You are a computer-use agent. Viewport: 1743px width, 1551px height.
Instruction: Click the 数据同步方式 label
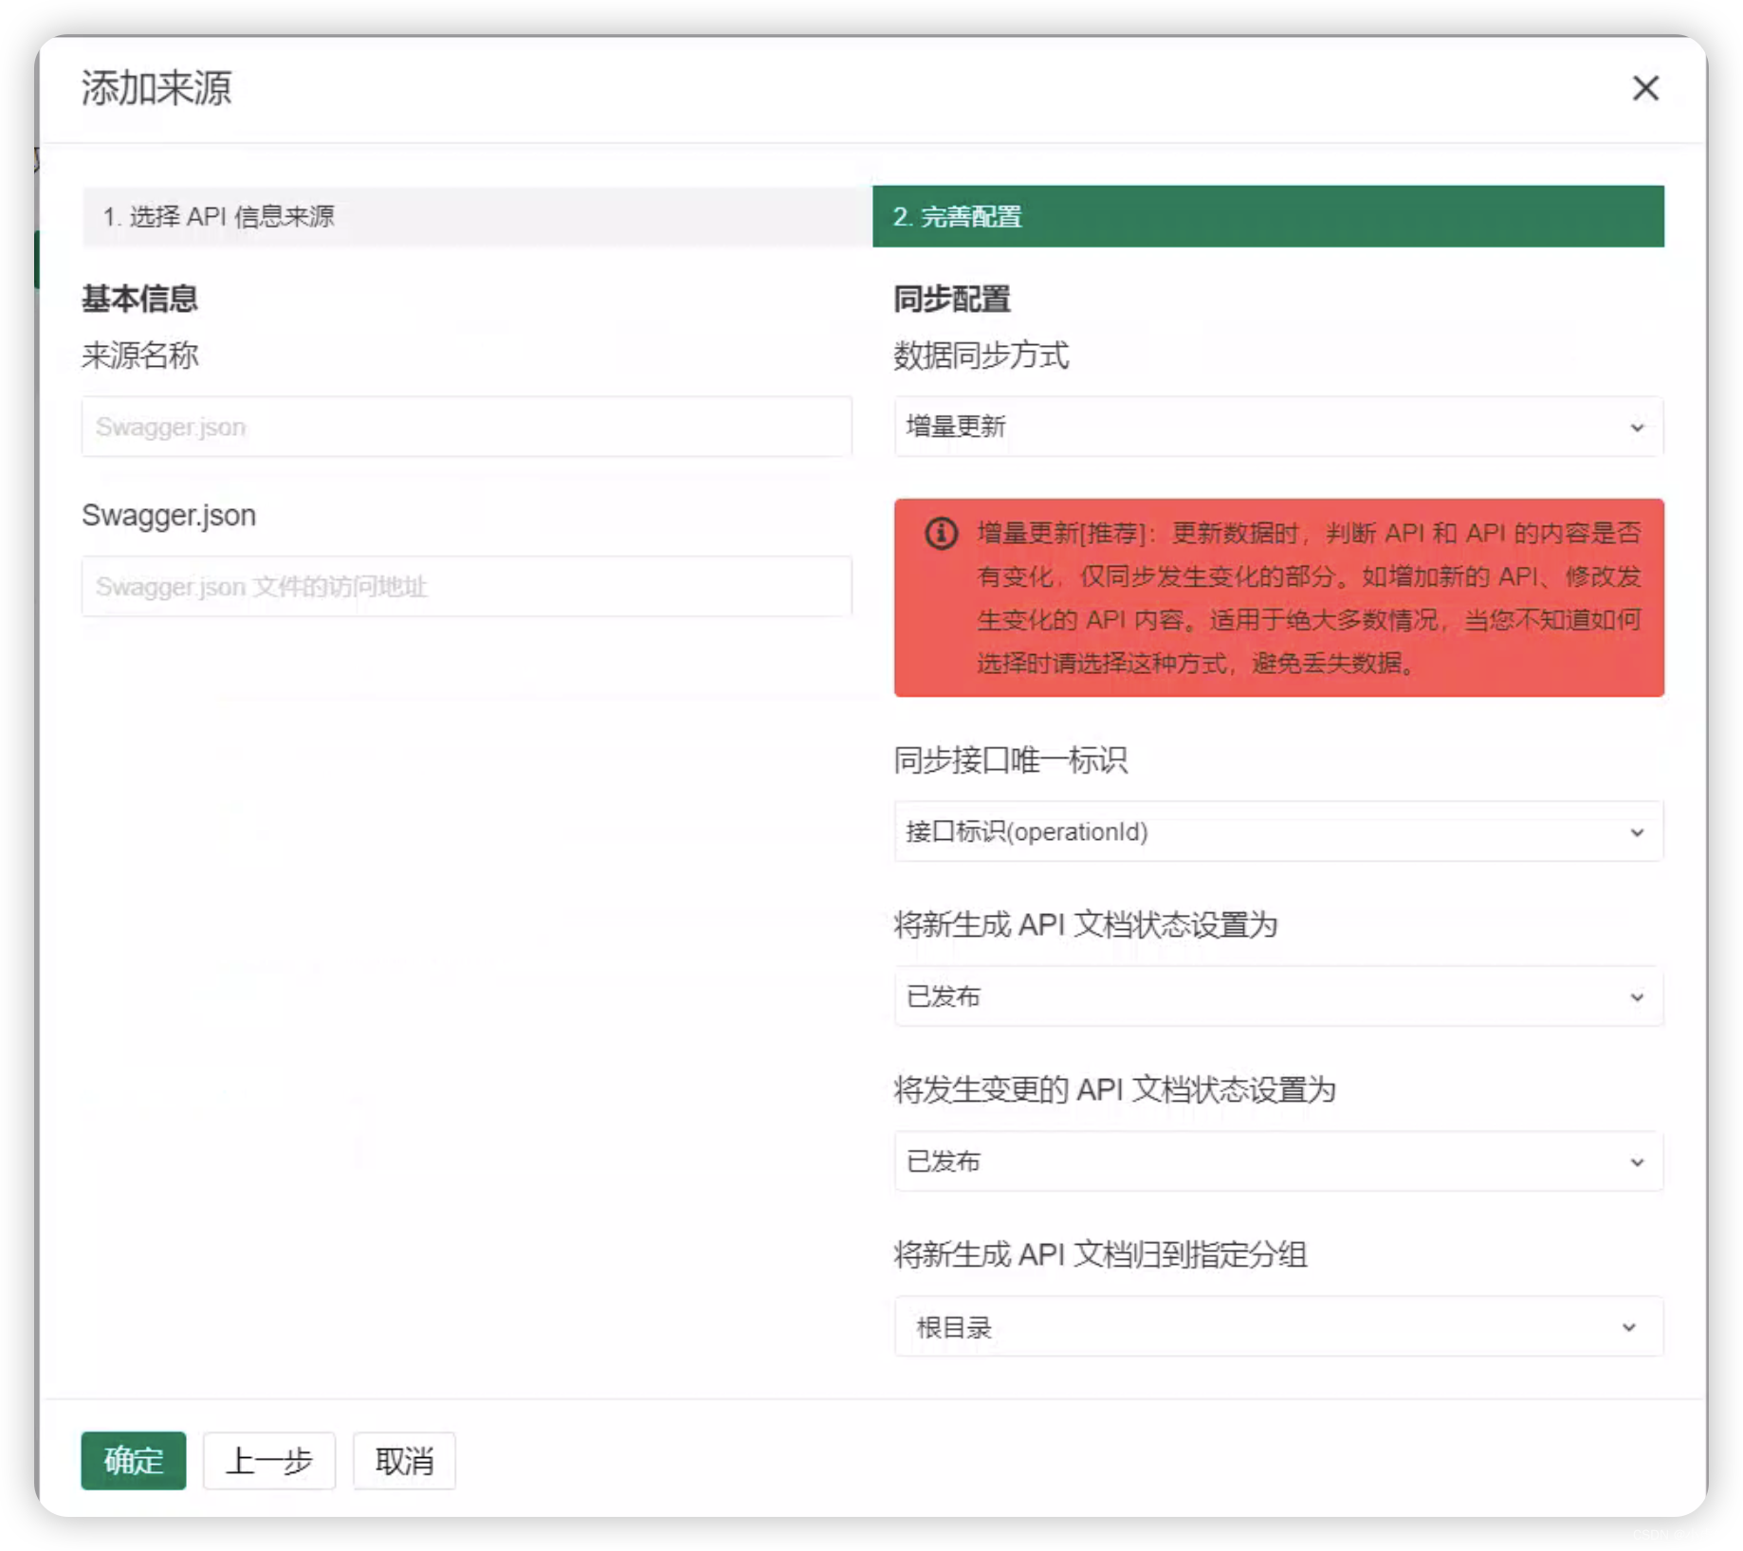pos(982,356)
